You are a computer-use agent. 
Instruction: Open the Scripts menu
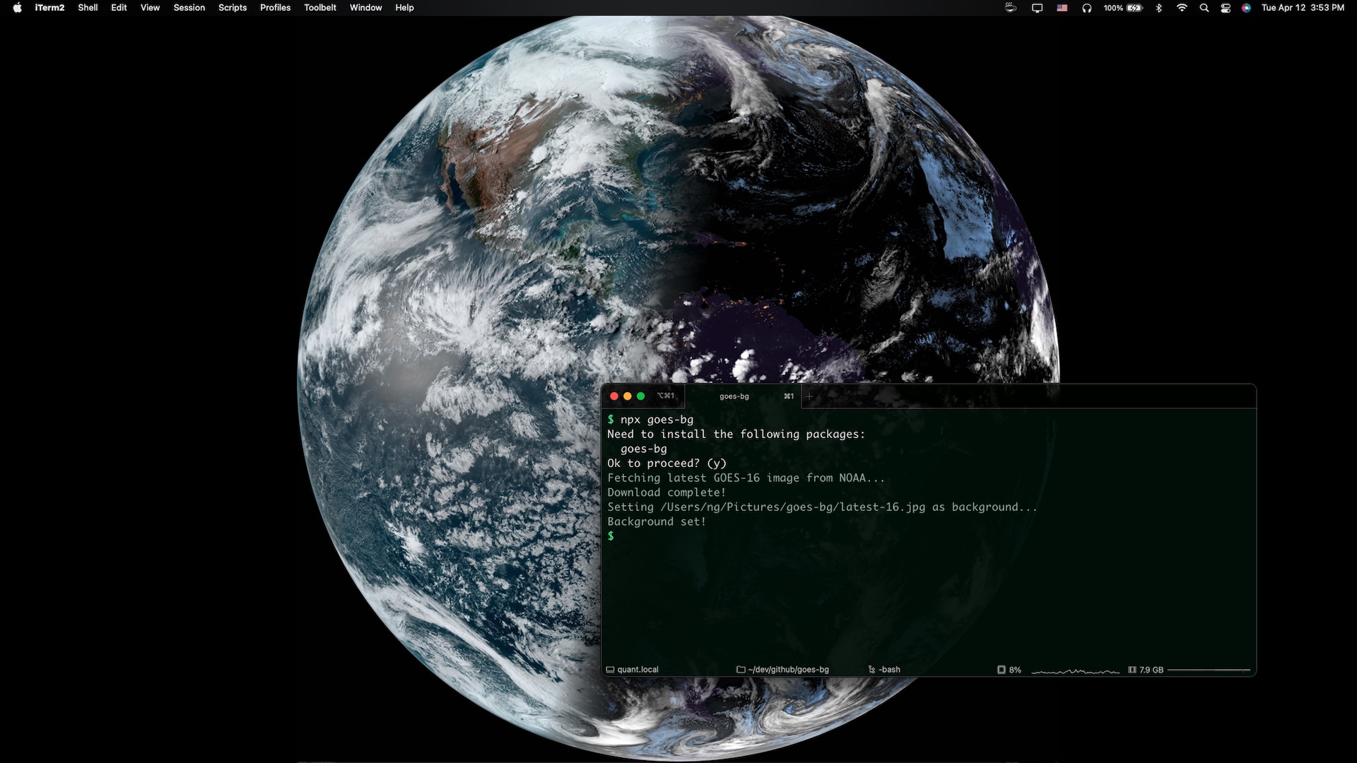(x=232, y=8)
